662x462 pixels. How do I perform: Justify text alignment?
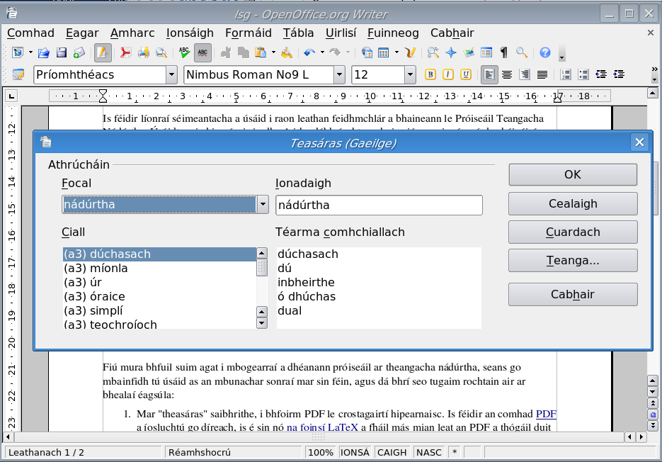click(542, 75)
